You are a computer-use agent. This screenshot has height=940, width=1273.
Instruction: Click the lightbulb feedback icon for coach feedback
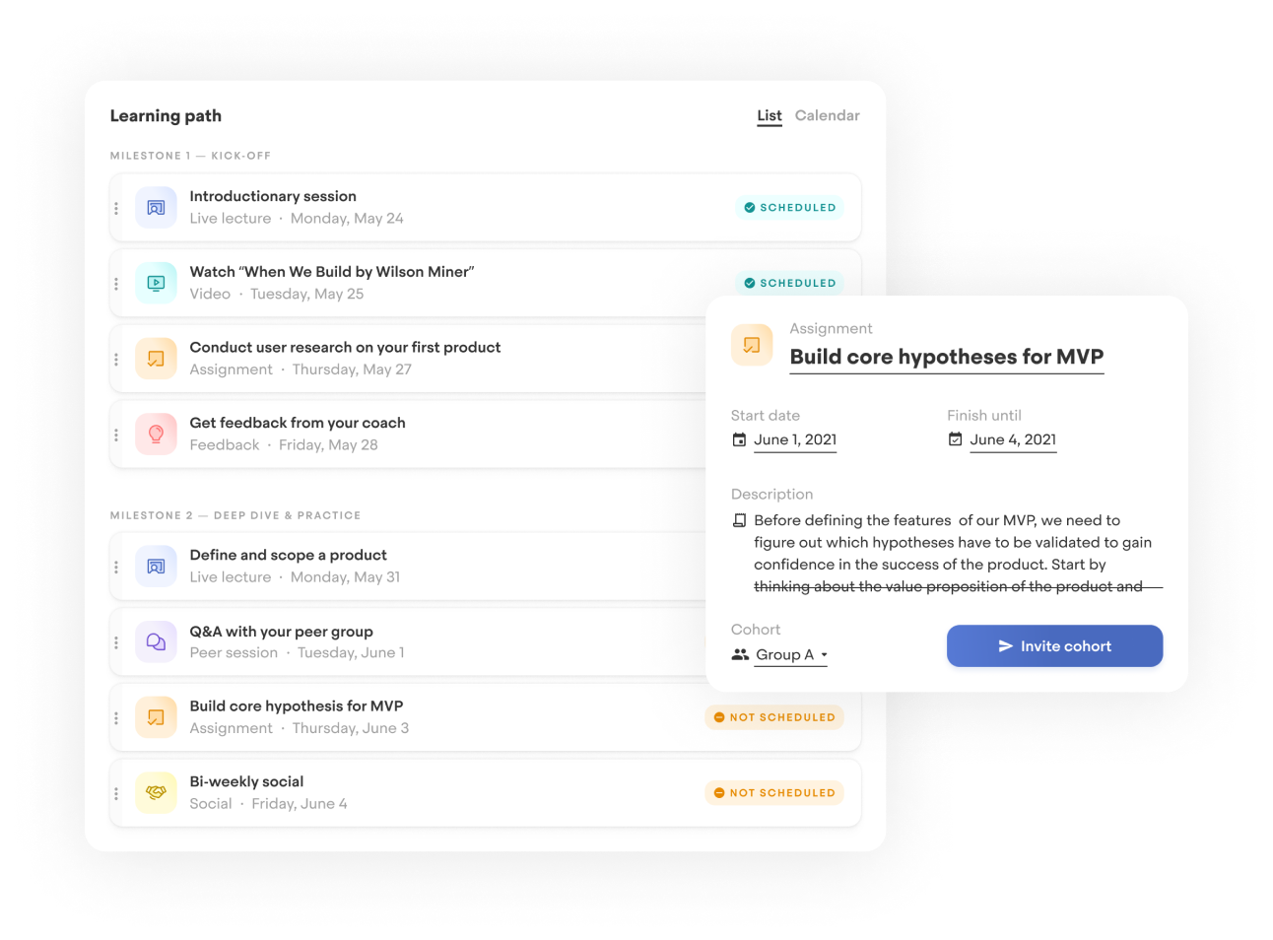pyautogui.click(x=156, y=434)
